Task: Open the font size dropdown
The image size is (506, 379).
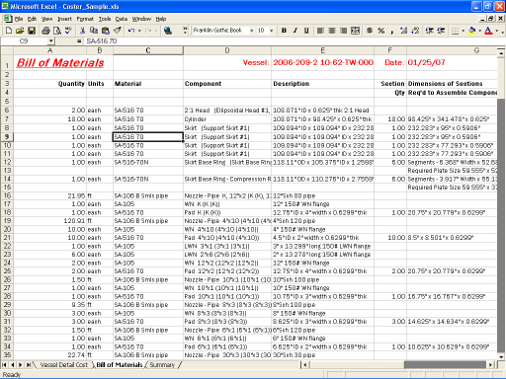Action: point(272,31)
